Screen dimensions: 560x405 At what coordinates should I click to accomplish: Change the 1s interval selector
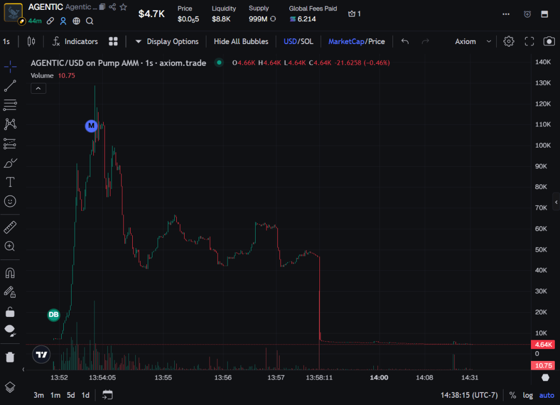(x=6, y=42)
